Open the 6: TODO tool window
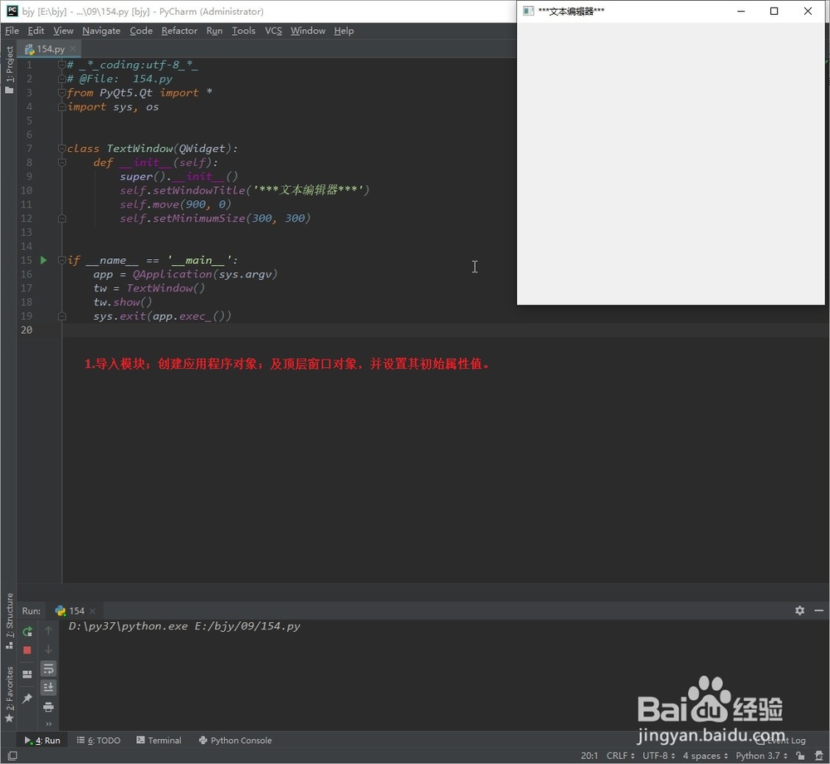 click(99, 740)
